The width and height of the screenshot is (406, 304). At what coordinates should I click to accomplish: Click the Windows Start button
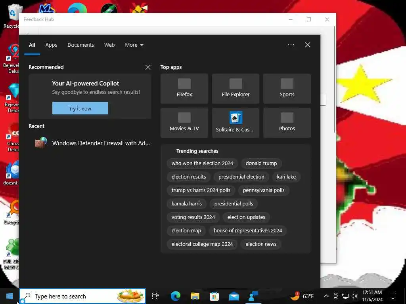[x=10, y=296]
